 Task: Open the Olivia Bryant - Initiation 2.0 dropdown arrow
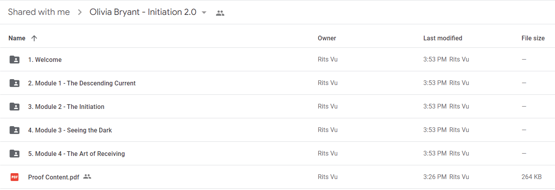point(204,13)
